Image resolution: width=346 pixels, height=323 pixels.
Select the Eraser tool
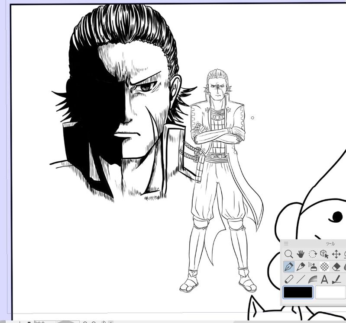coord(336,267)
